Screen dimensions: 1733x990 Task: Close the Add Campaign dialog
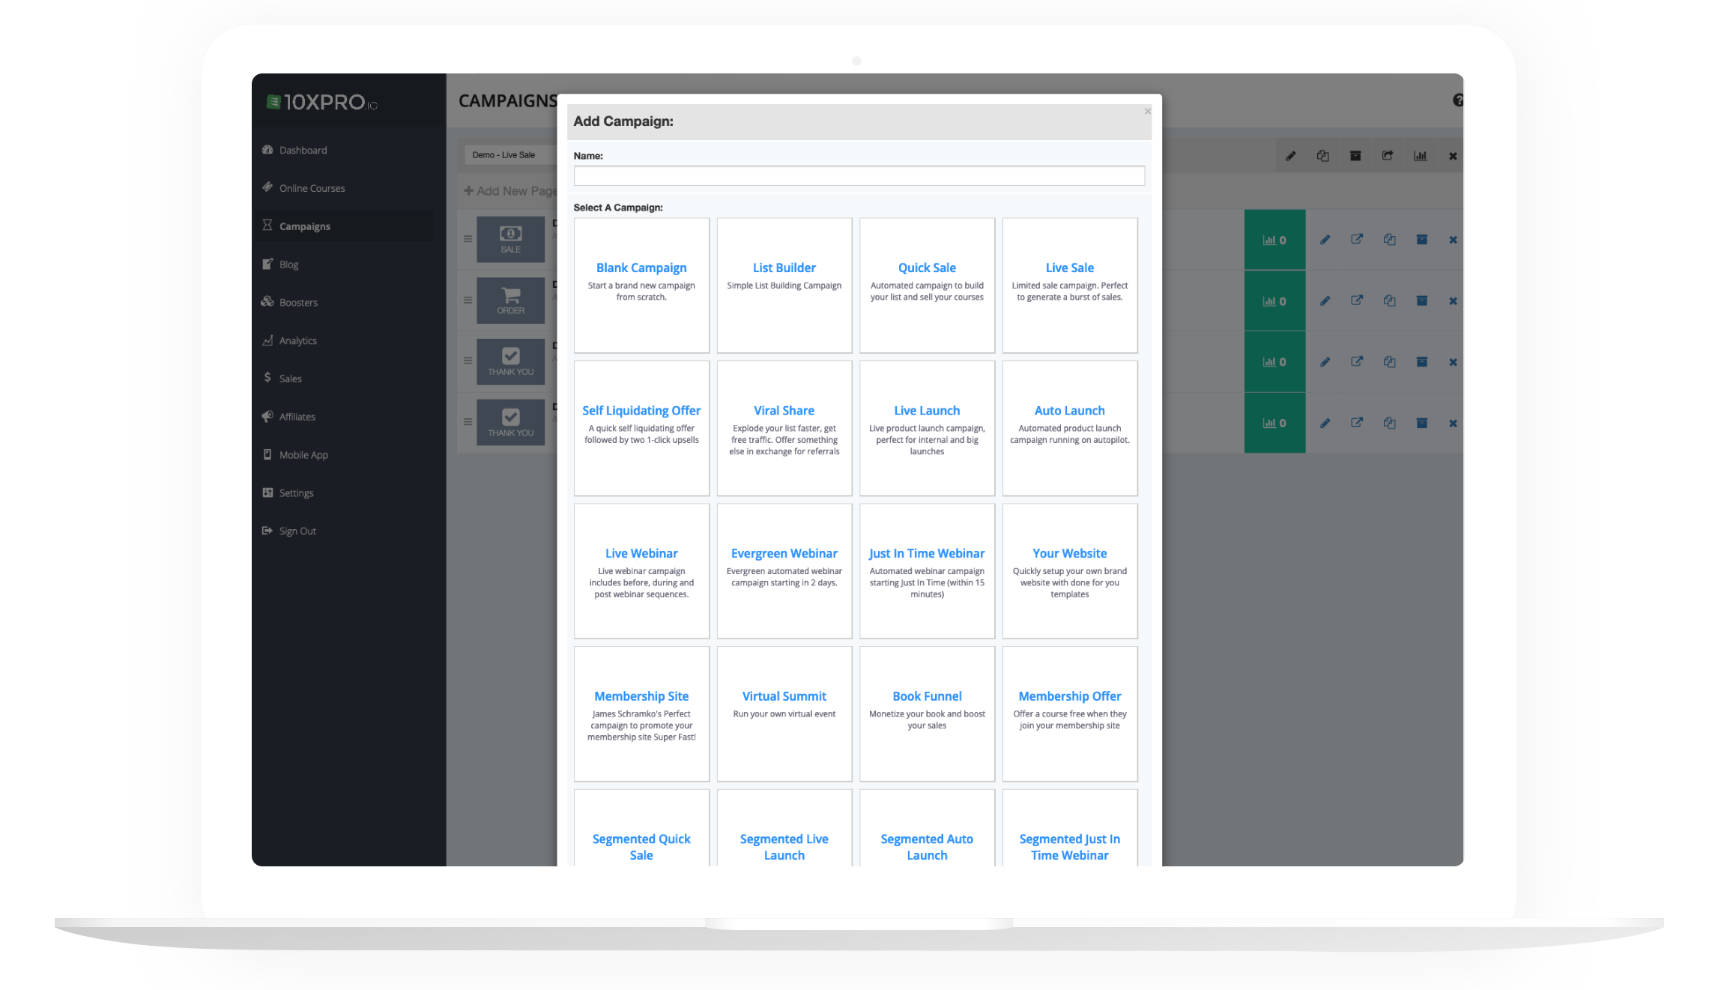[x=1147, y=112]
